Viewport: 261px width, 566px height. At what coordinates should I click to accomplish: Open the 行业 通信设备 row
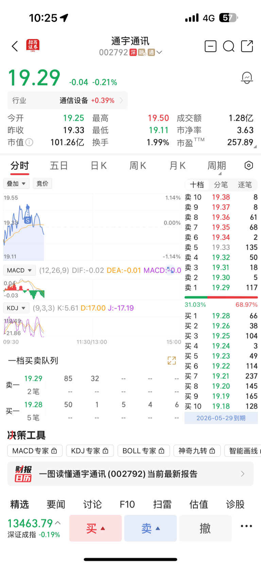(x=68, y=100)
